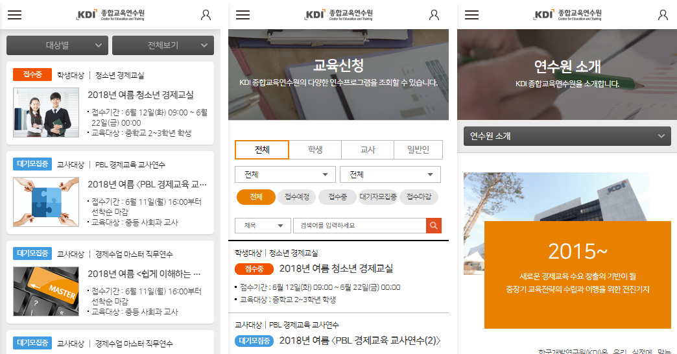Image resolution: width=677 pixels, height=354 pixels.
Task: Click 청소년 경제교실 category text on first card
Action: [119, 75]
